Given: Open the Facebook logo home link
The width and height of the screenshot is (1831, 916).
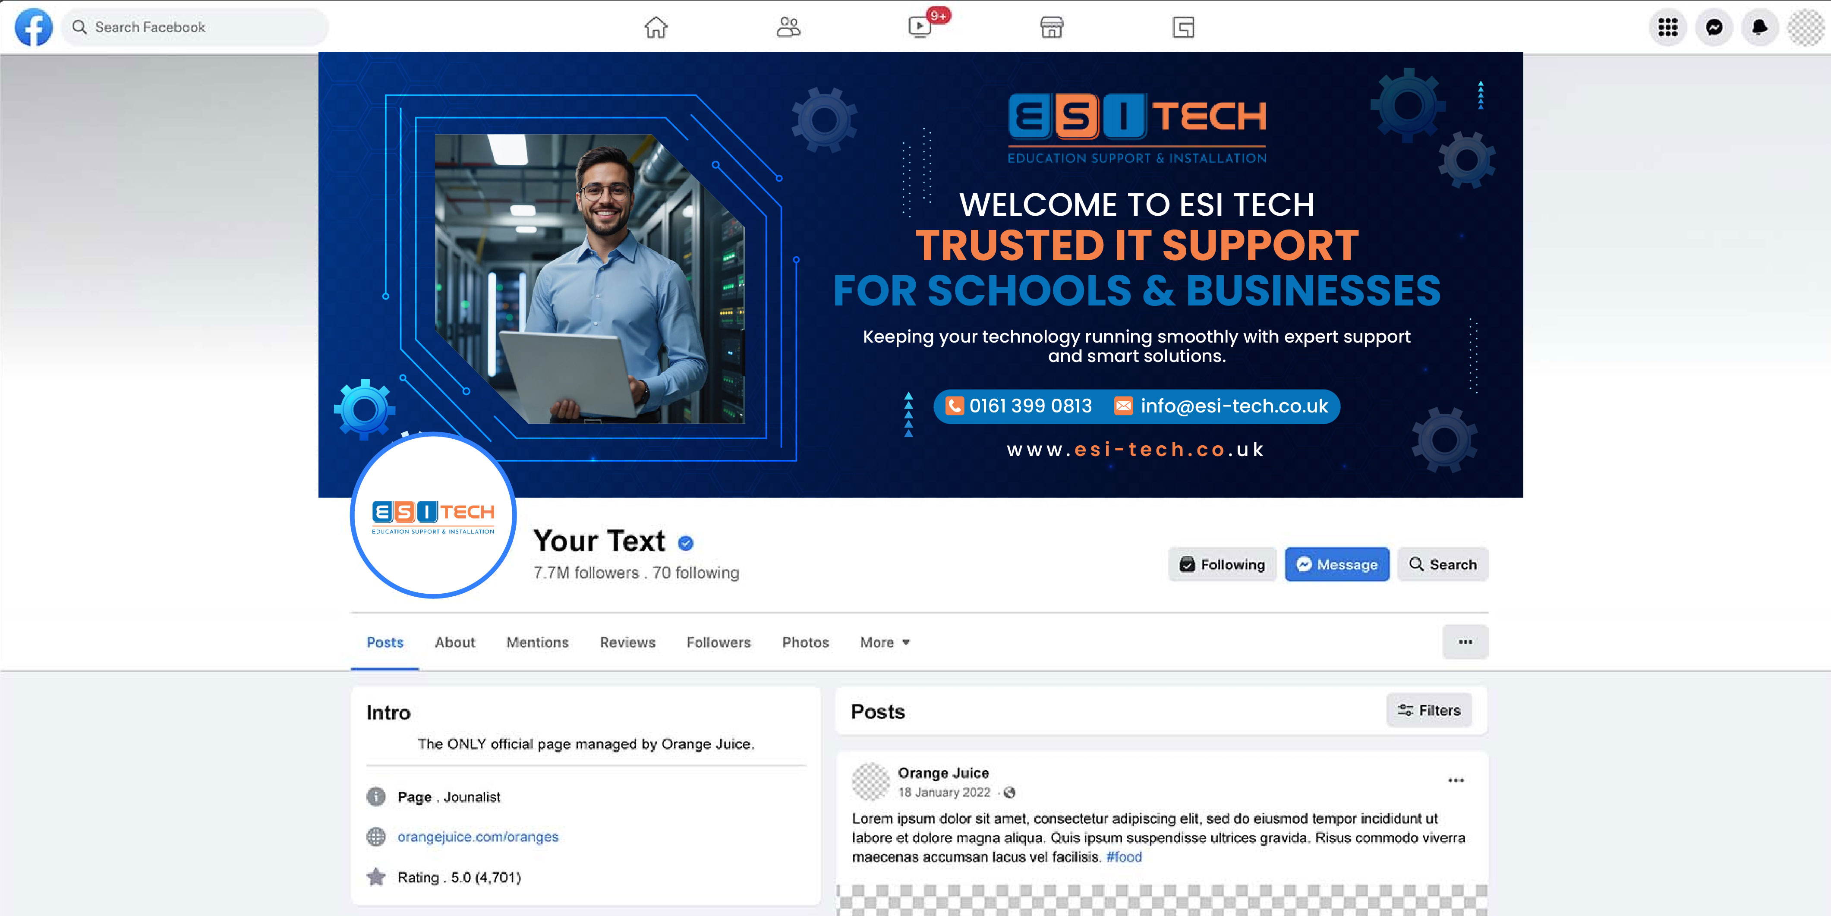Looking at the screenshot, I should click(33, 27).
